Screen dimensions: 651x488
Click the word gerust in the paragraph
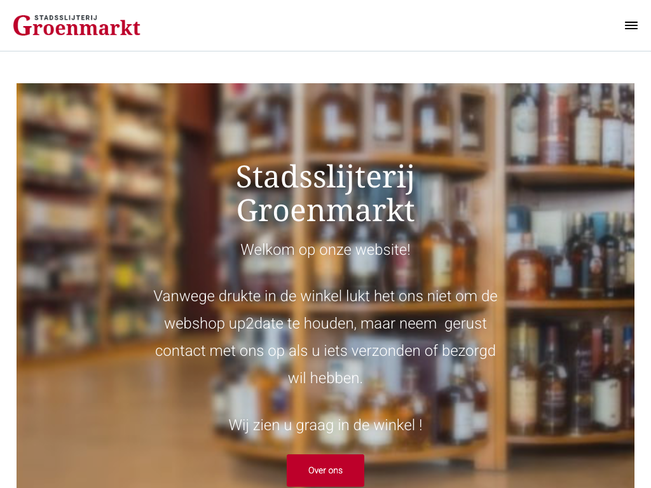point(465,323)
